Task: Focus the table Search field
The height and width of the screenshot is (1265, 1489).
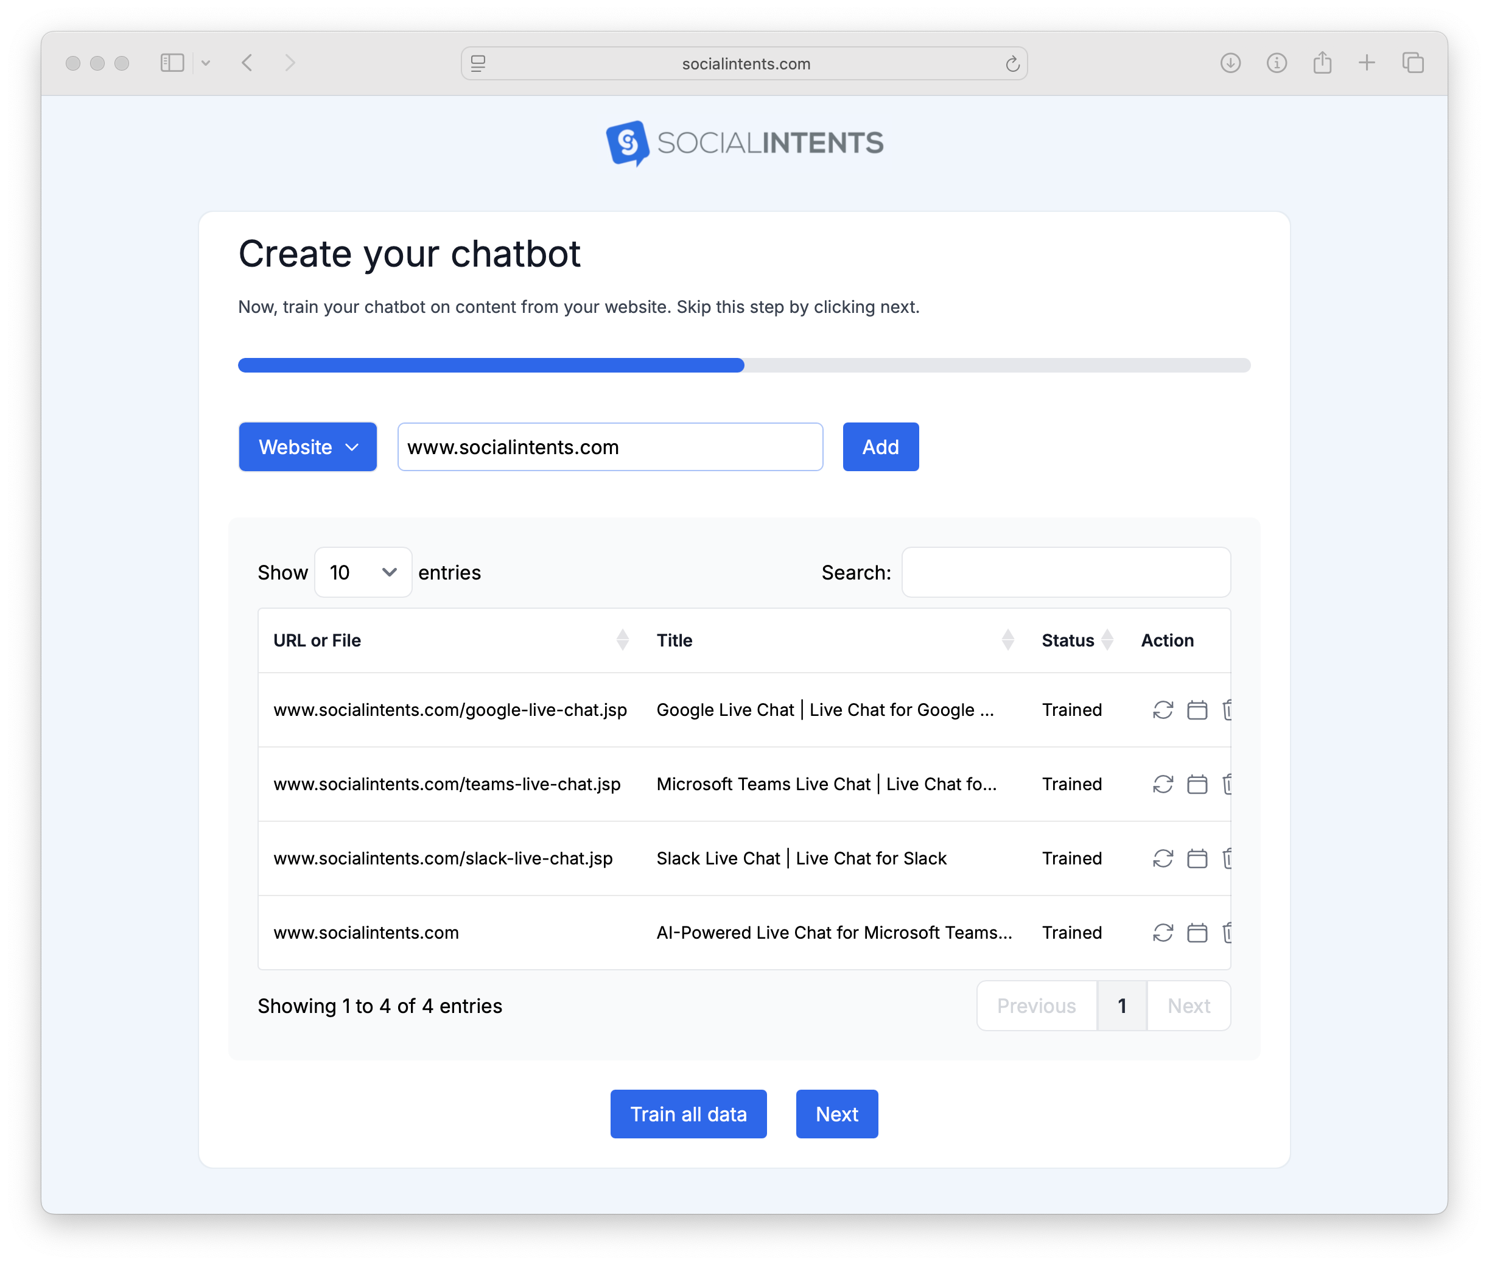Action: pyautogui.click(x=1066, y=572)
